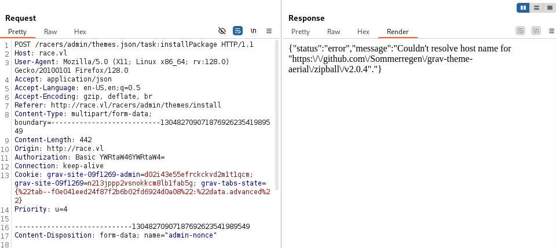
Task: Click the 'Accept: application/json' header line
Action: click(63, 79)
